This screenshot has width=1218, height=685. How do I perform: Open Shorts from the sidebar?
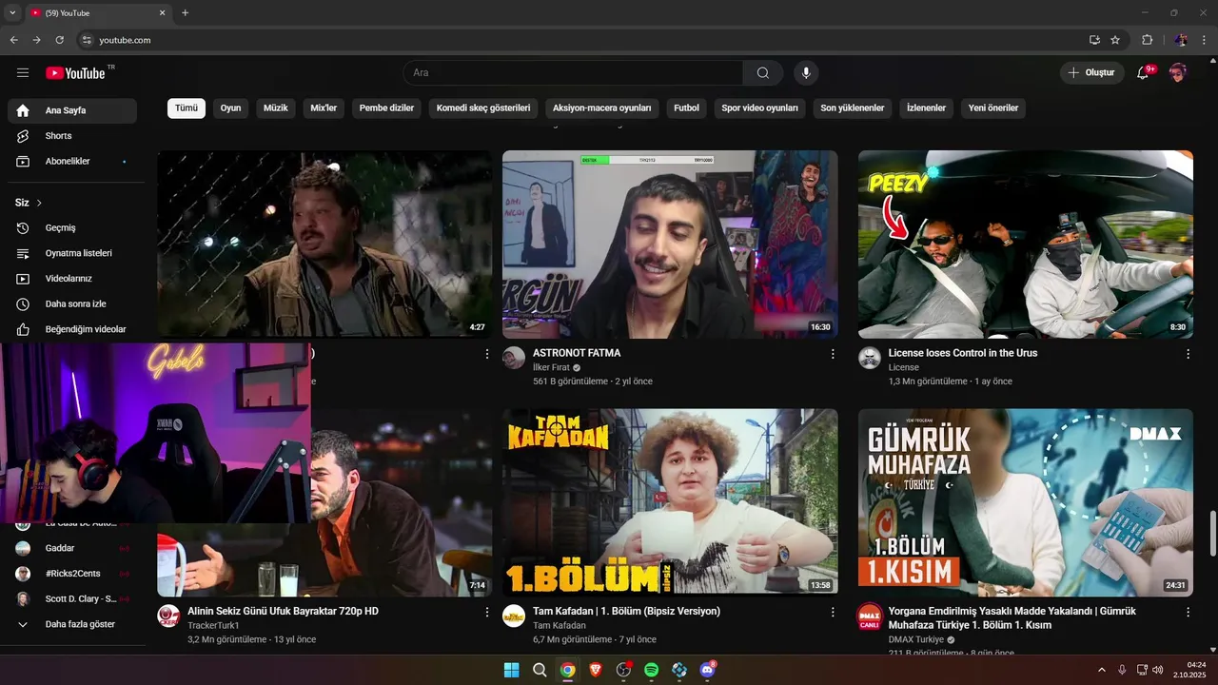tap(72, 136)
